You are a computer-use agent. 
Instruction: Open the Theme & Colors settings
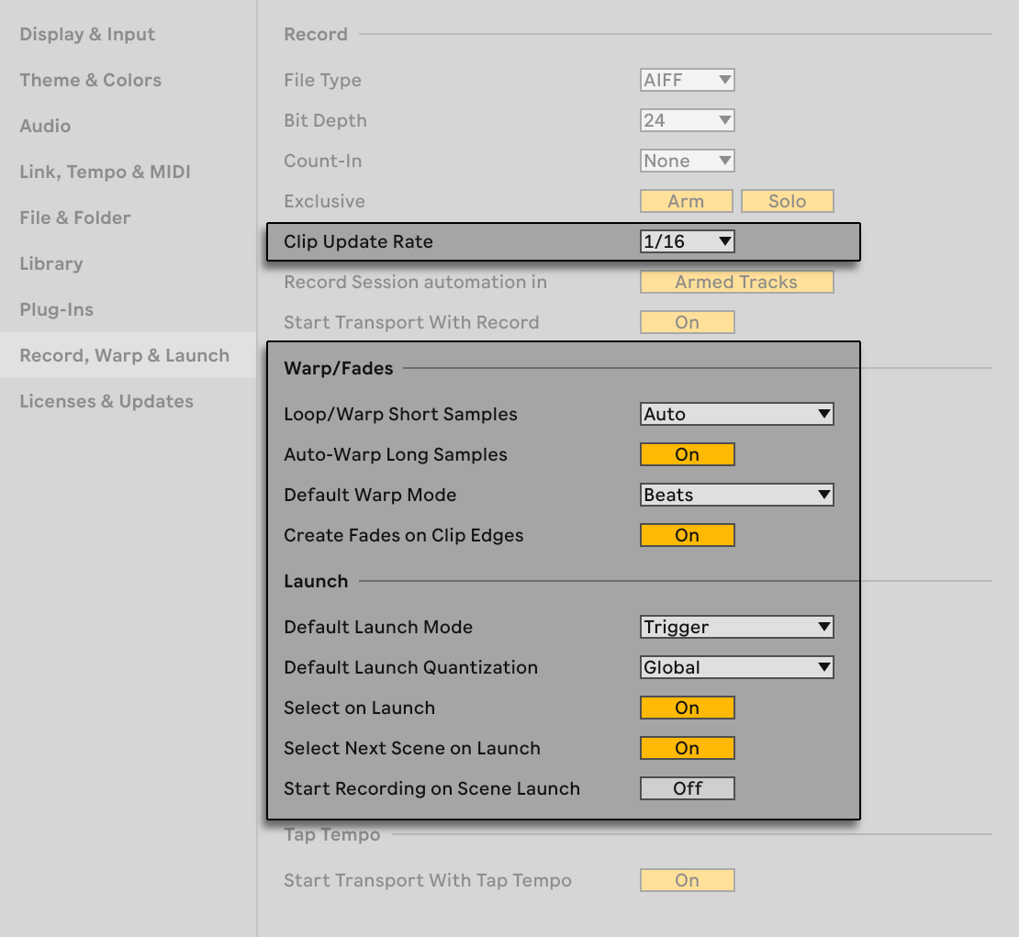[x=90, y=80]
